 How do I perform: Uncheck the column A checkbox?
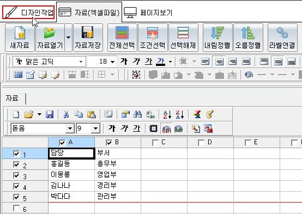coord(62,143)
